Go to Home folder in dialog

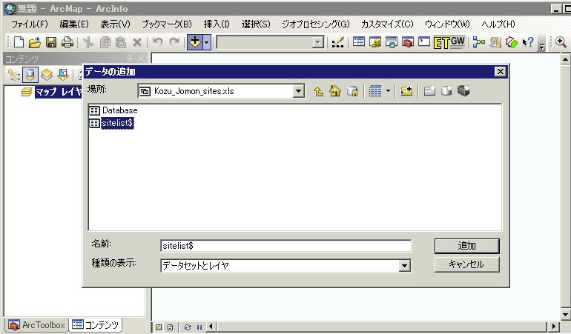click(335, 91)
